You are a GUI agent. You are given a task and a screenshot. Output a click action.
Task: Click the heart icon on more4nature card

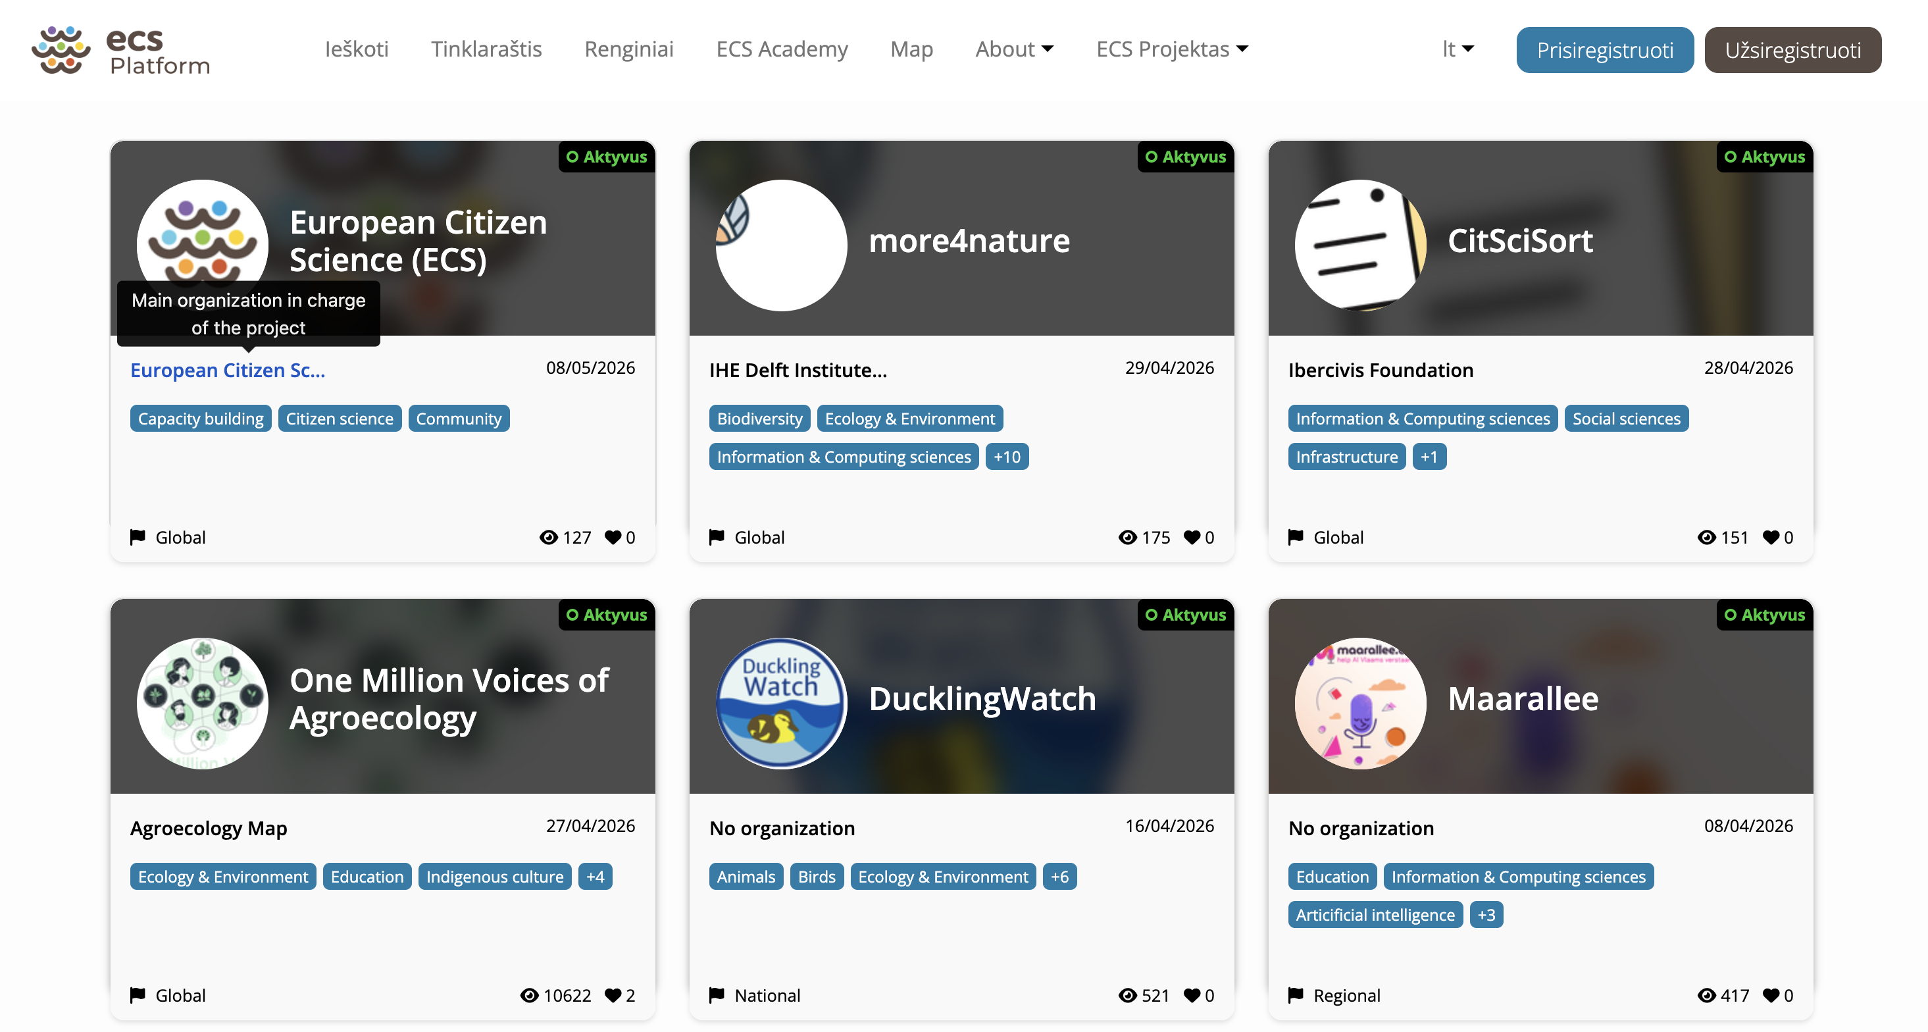pyautogui.click(x=1192, y=537)
